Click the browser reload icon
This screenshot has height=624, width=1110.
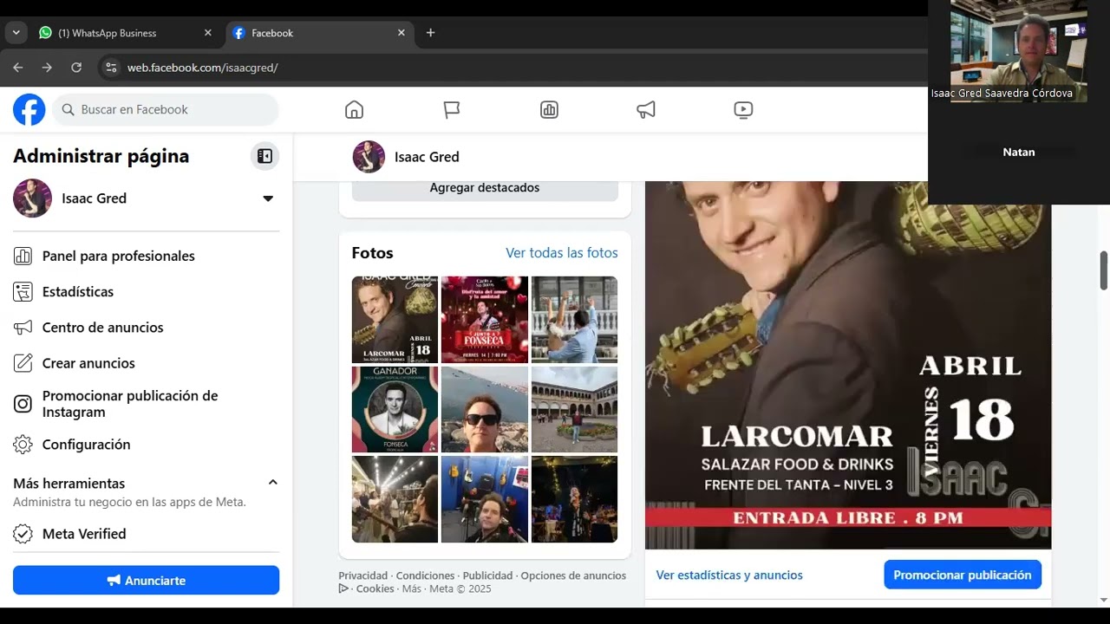pos(76,67)
